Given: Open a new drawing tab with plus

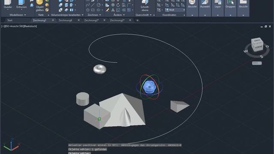Looking at the screenshot, I should coord(137,21).
